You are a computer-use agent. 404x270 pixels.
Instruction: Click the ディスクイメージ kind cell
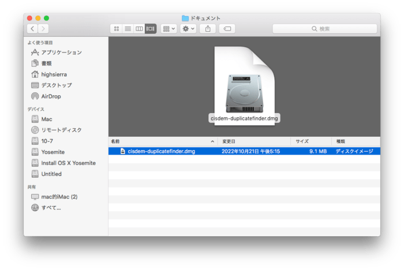coord(354,151)
